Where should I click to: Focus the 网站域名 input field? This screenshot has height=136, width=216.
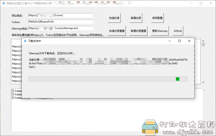point(60,15)
